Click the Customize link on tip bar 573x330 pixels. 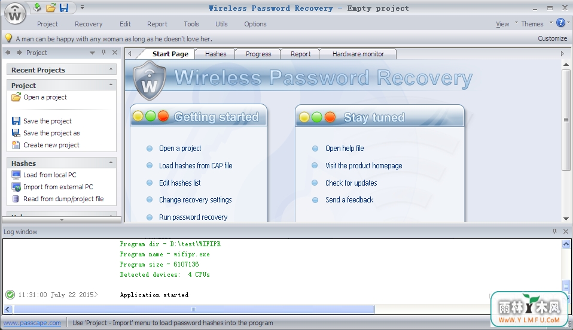tap(552, 38)
